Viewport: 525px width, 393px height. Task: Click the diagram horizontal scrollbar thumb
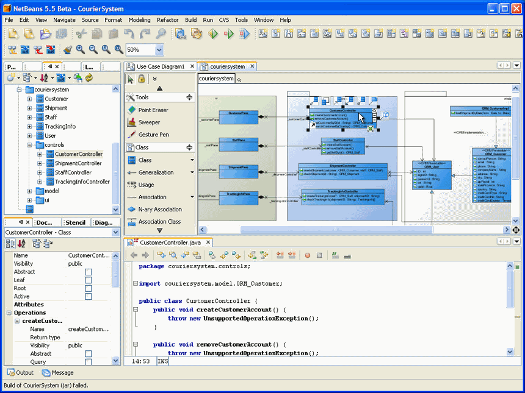tap(336, 230)
